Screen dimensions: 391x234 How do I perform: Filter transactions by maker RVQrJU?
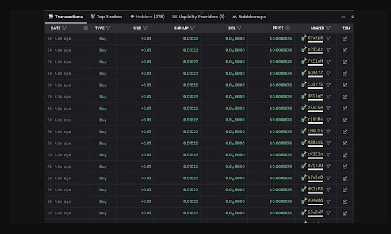(328, 167)
